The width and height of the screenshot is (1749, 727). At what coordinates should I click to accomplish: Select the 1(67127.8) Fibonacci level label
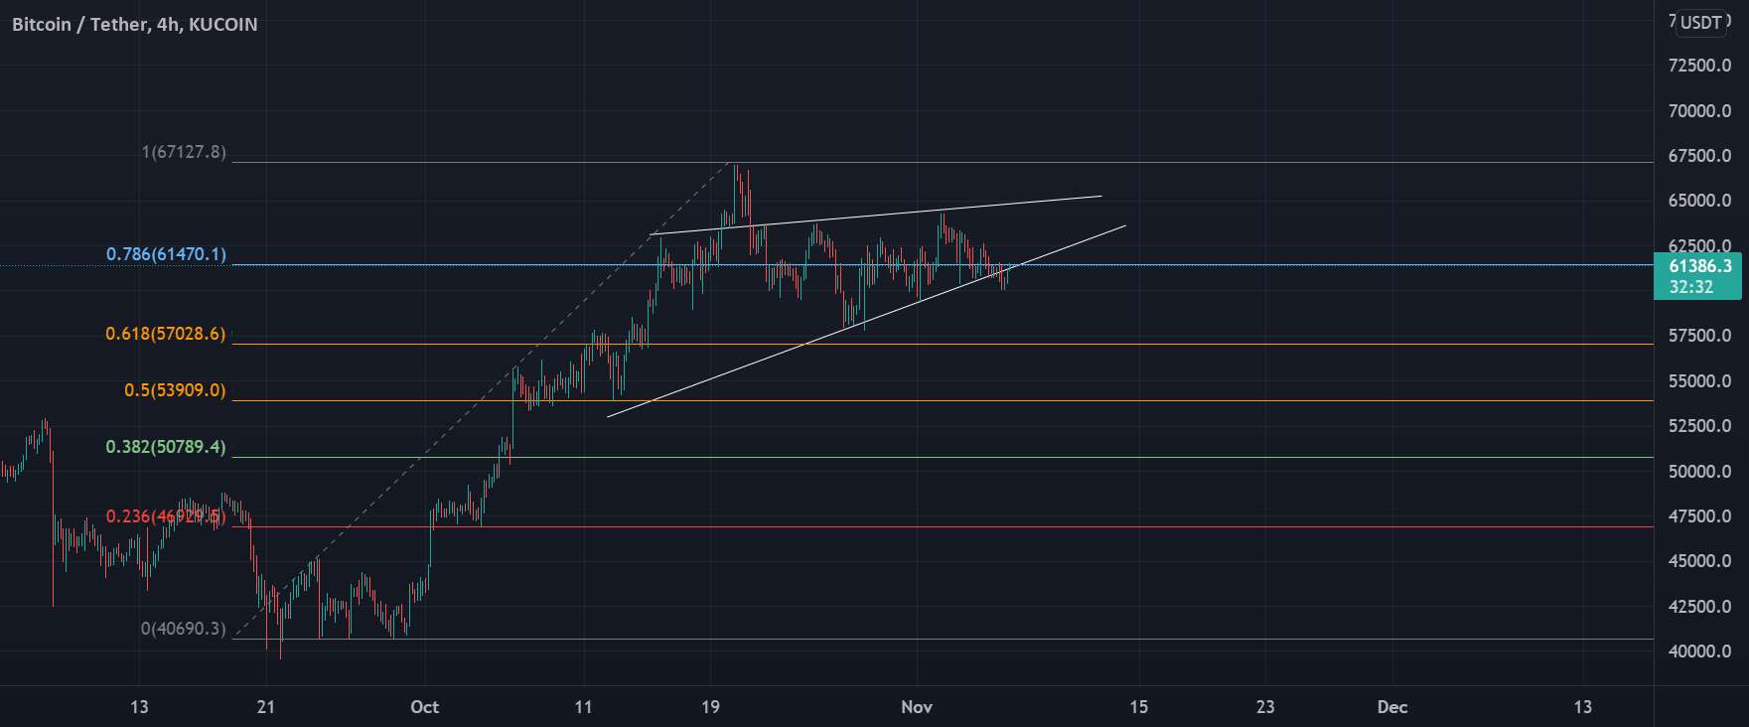coord(184,152)
